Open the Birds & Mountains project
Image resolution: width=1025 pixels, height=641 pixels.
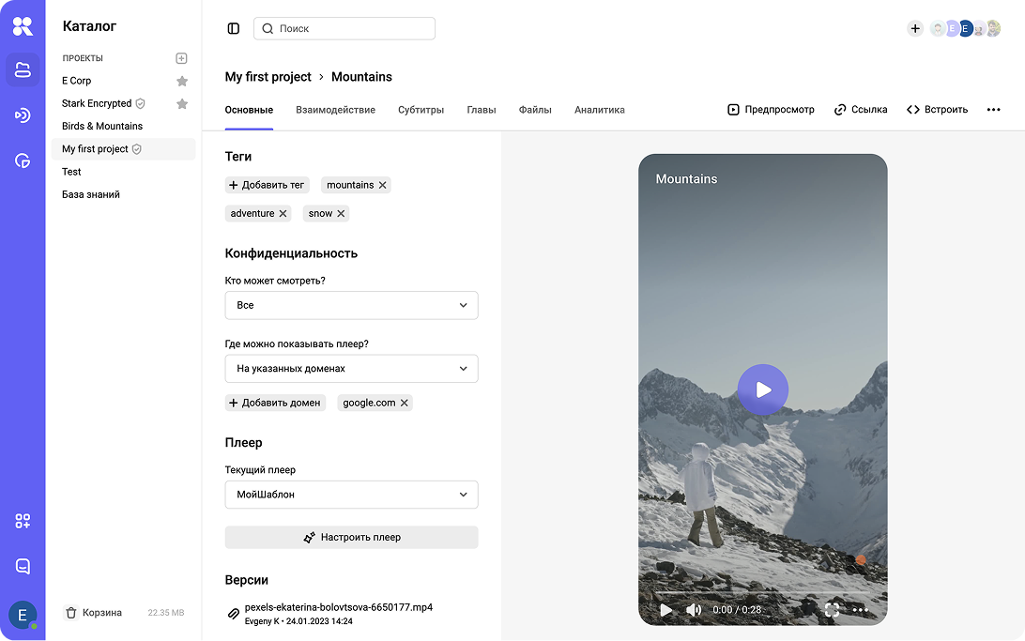coord(102,126)
